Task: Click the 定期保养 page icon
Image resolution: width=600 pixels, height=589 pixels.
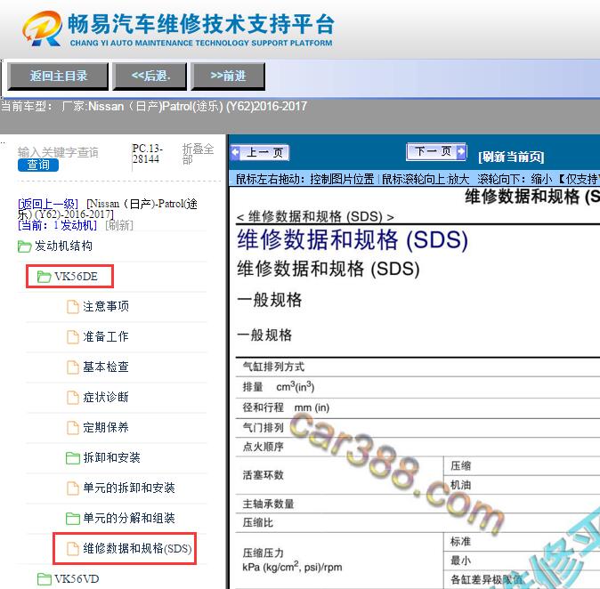Action: 73,428
